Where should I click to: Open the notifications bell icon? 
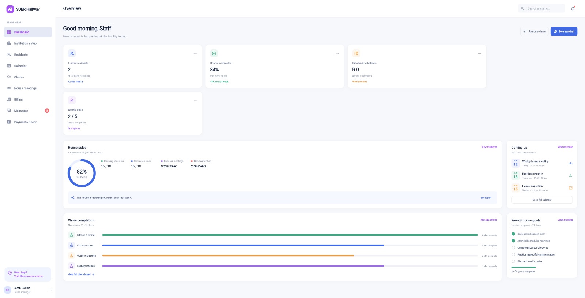[573, 8]
